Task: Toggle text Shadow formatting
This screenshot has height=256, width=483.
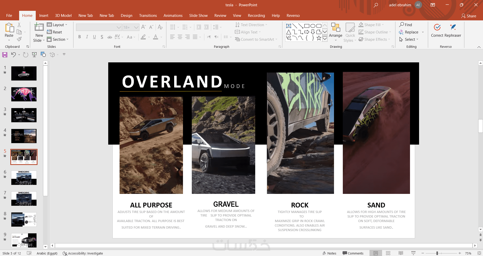Action: [102, 37]
